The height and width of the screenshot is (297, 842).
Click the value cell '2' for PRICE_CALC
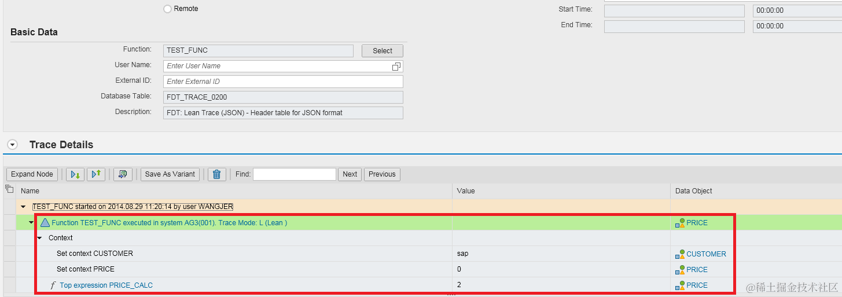561,285
